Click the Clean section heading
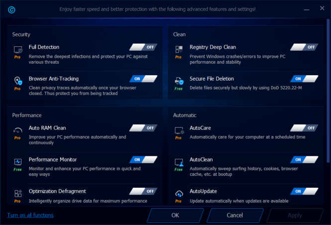The height and width of the screenshot is (225, 331). click(x=179, y=34)
